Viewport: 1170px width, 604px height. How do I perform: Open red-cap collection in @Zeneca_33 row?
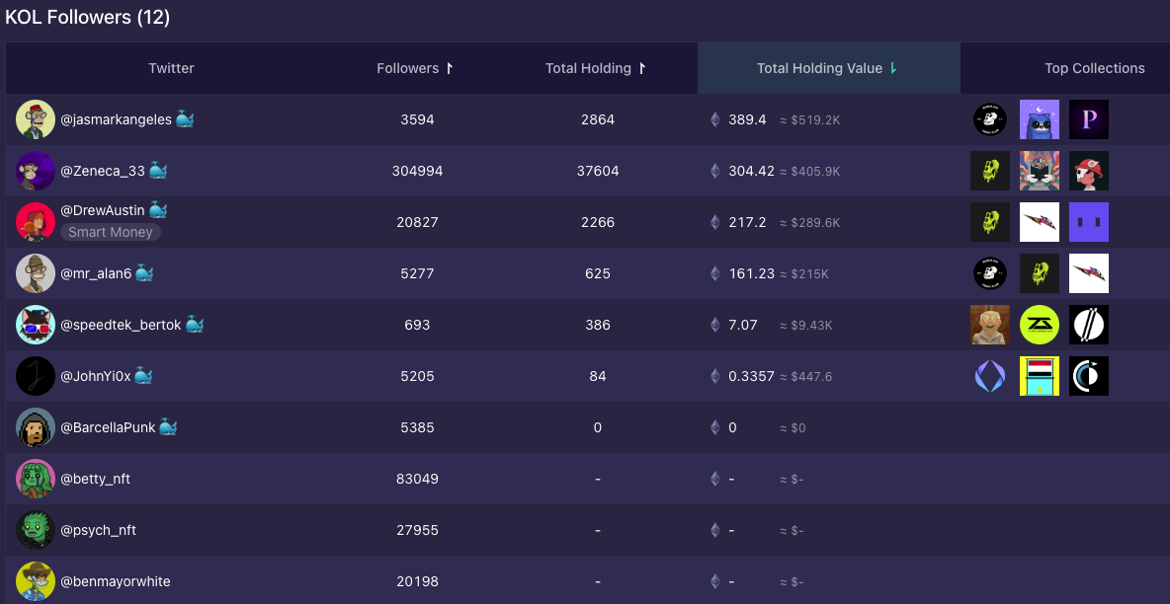point(1089,171)
